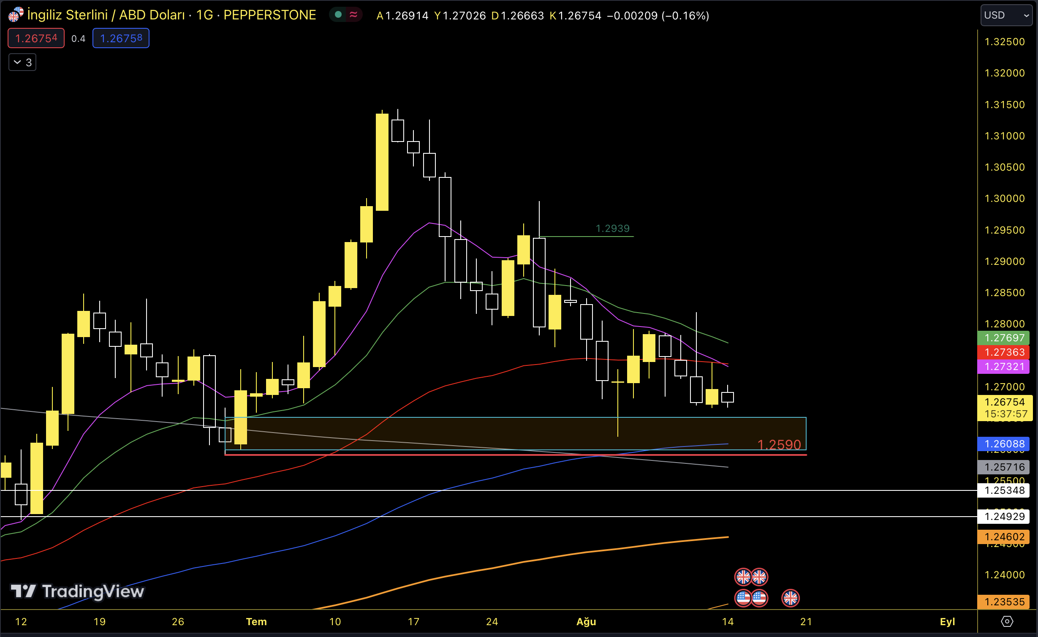This screenshot has width=1038, height=637.
Task: Open chart settings gear icon at bottom right
Action: (1007, 621)
